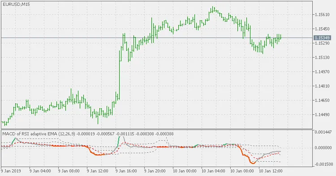Click the 1.15130 price axis label
This screenshot has width=336, height=176.
322,58
